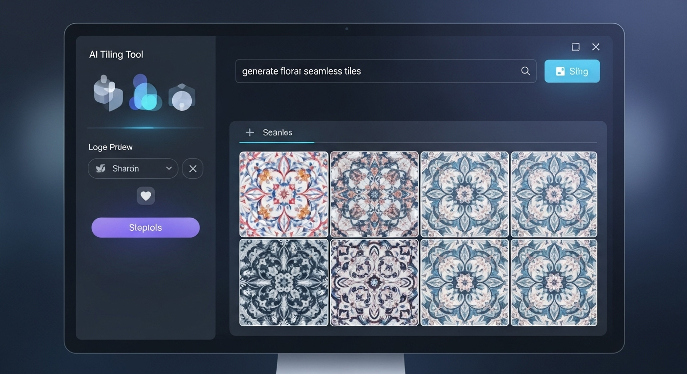
Task: Open the Sharon dropdown
Action: coord(133,168)
